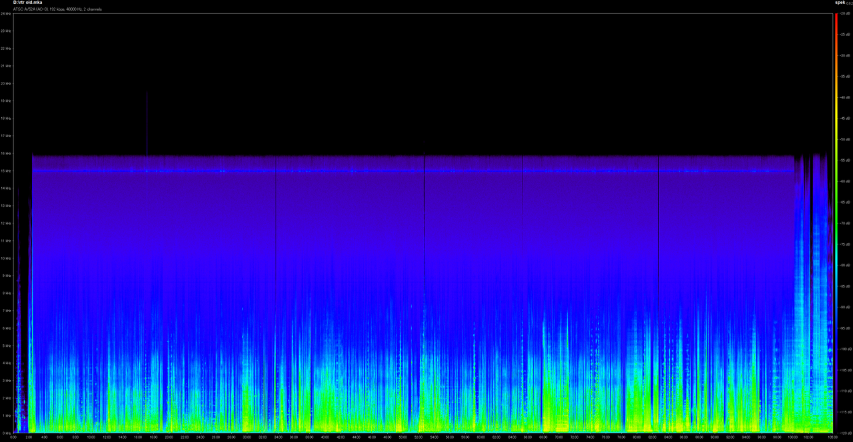Viewport: 853px width, 442px height.
Task: Click the '-25 dB' scale label
Action: tap(846, 35)
